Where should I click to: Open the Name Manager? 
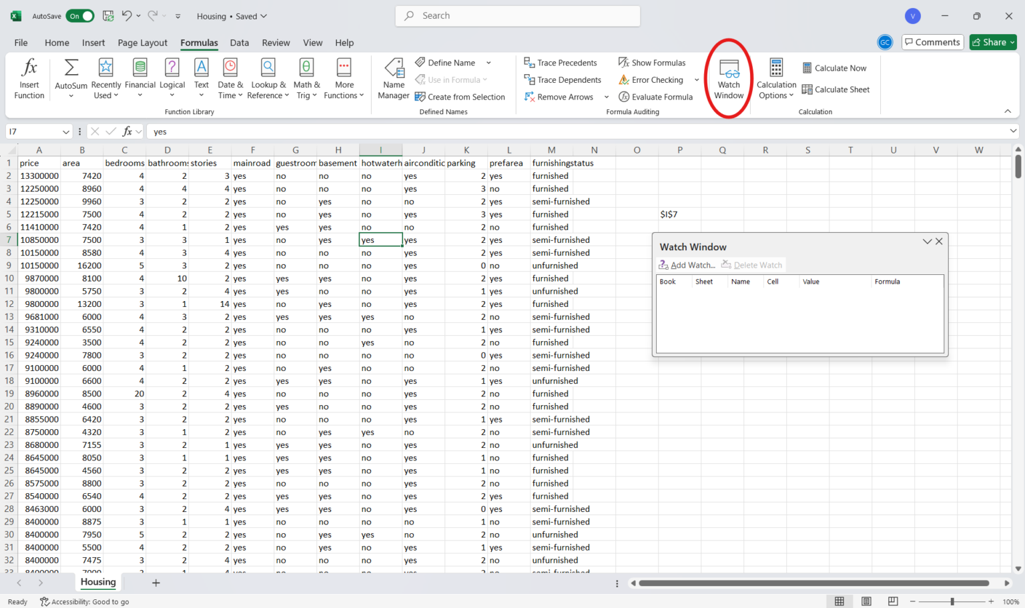click(394, 77)
